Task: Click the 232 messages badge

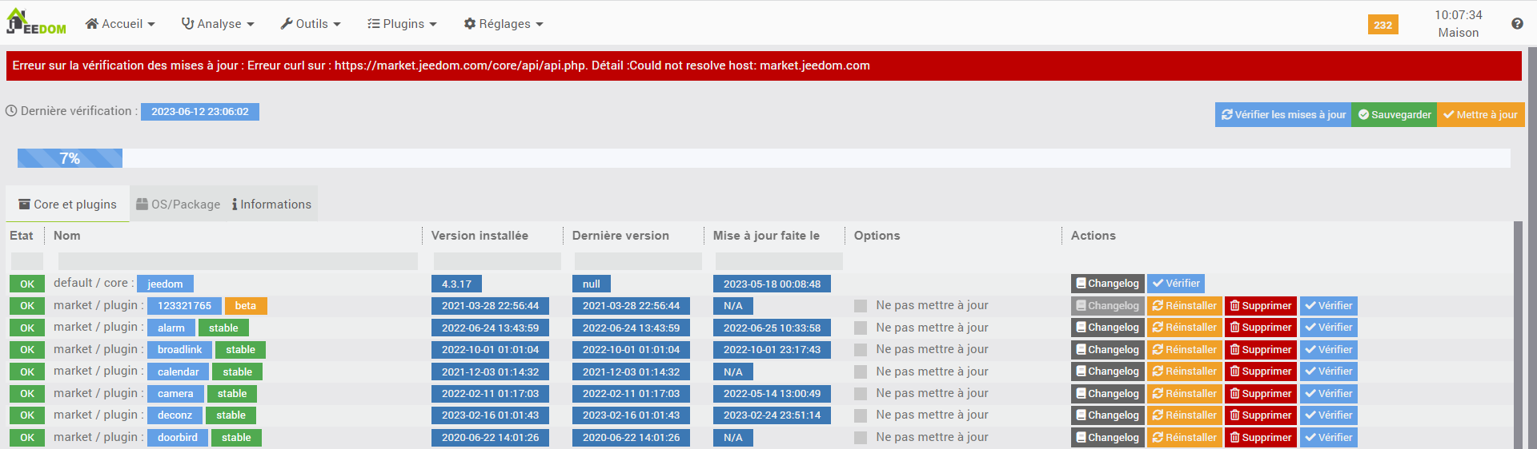Action: tap(1382, 25)
